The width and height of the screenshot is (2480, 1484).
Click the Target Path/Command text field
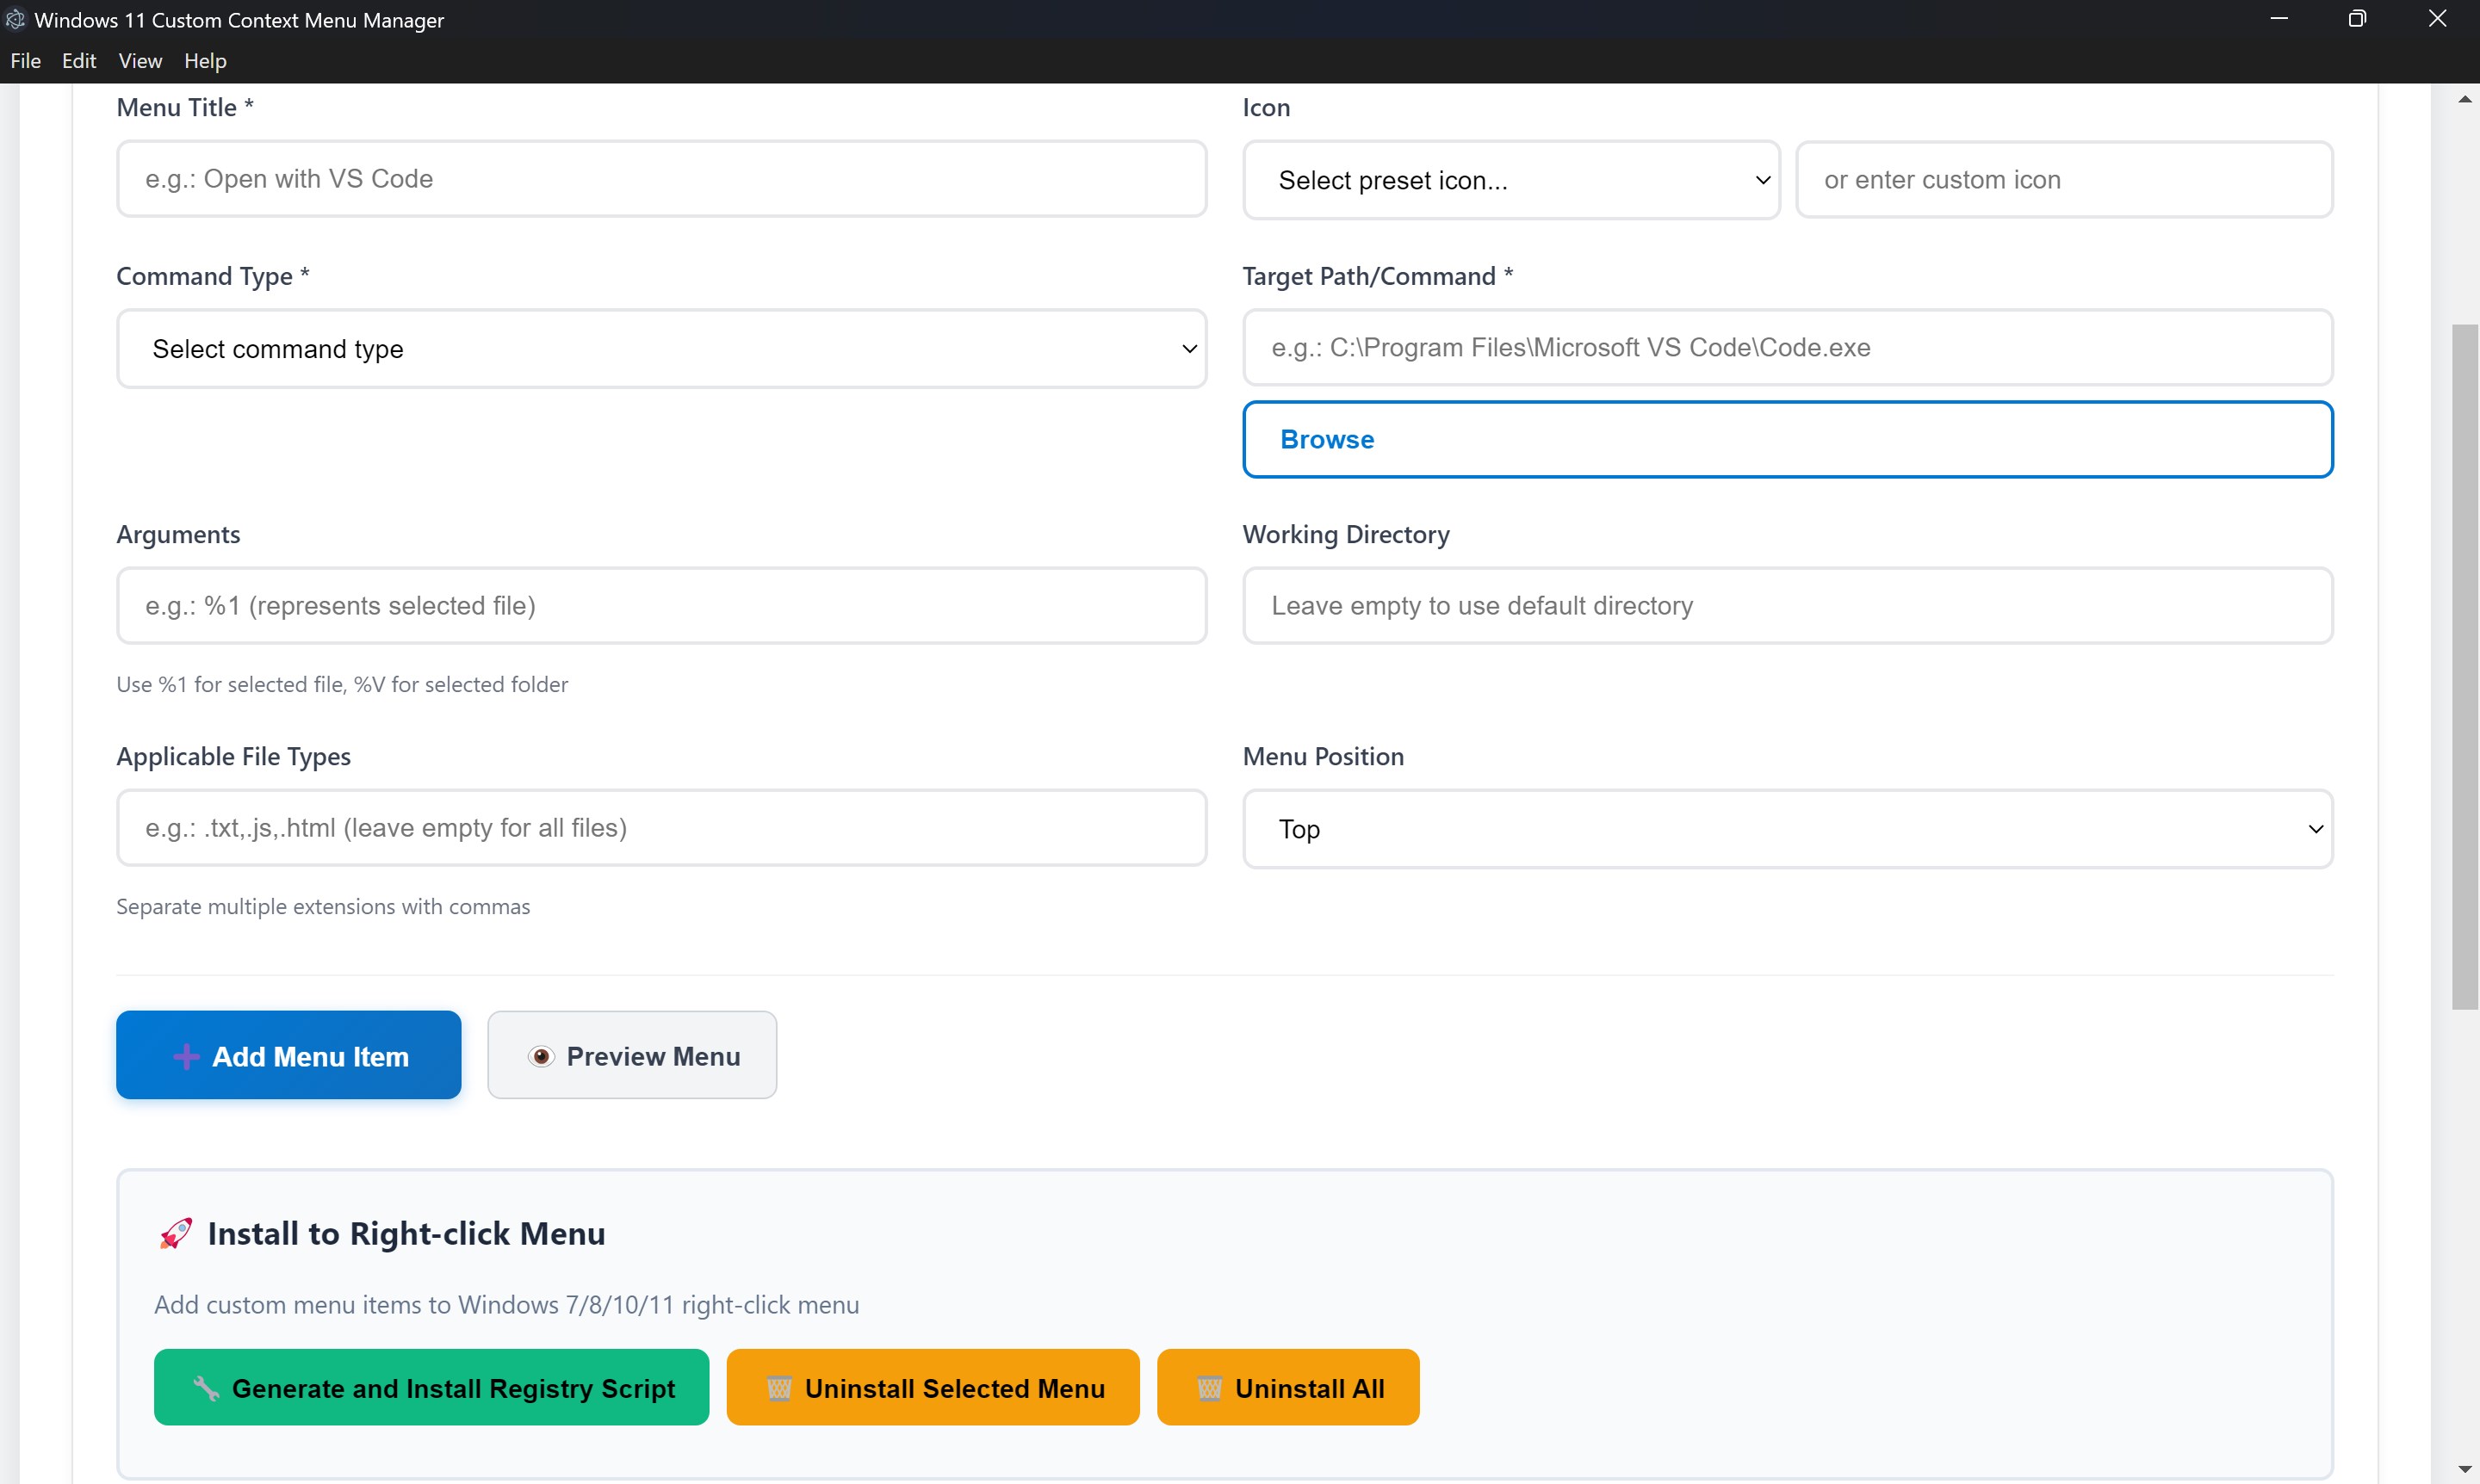[1787, 347]
